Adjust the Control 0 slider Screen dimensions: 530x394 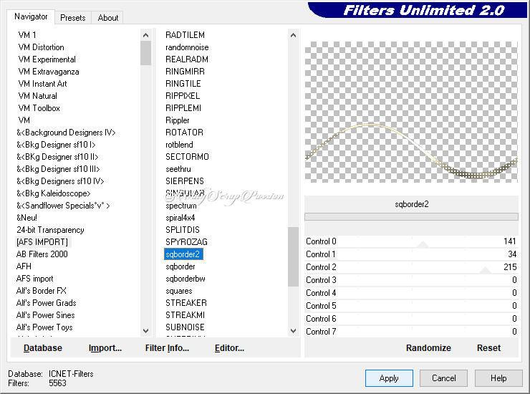click(423, 242)
